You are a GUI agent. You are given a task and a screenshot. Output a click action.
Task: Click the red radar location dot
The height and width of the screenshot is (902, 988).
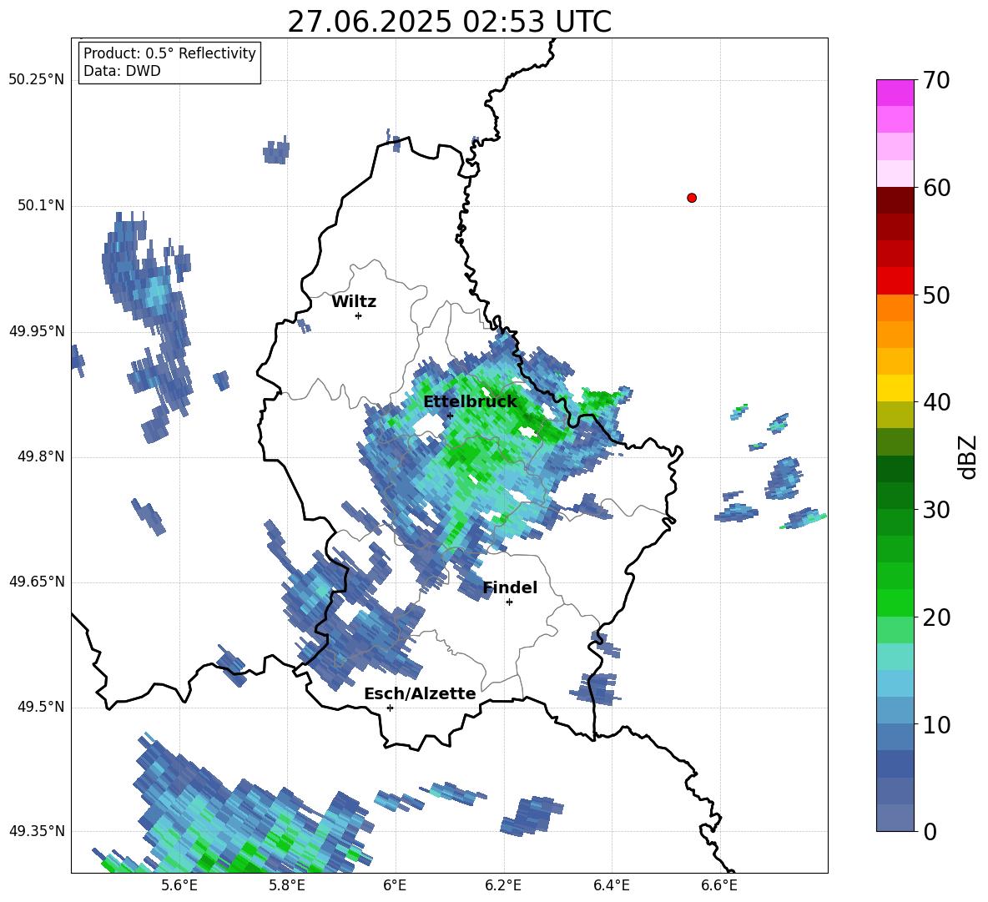point(691,198)
